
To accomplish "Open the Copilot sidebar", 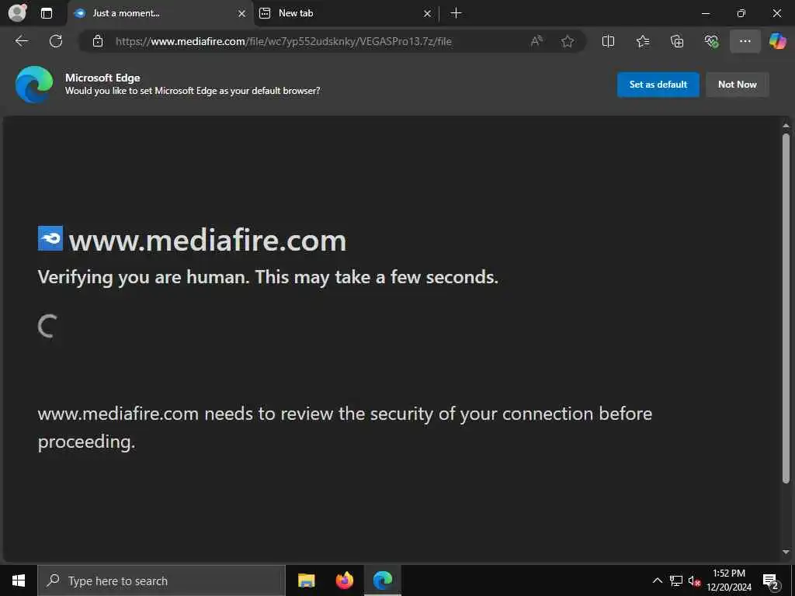I will pyautogui.click(x=778, y=41).
